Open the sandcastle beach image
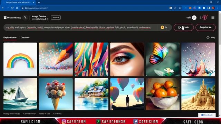This screenshot has width=221, height=124. pos(198,94)
